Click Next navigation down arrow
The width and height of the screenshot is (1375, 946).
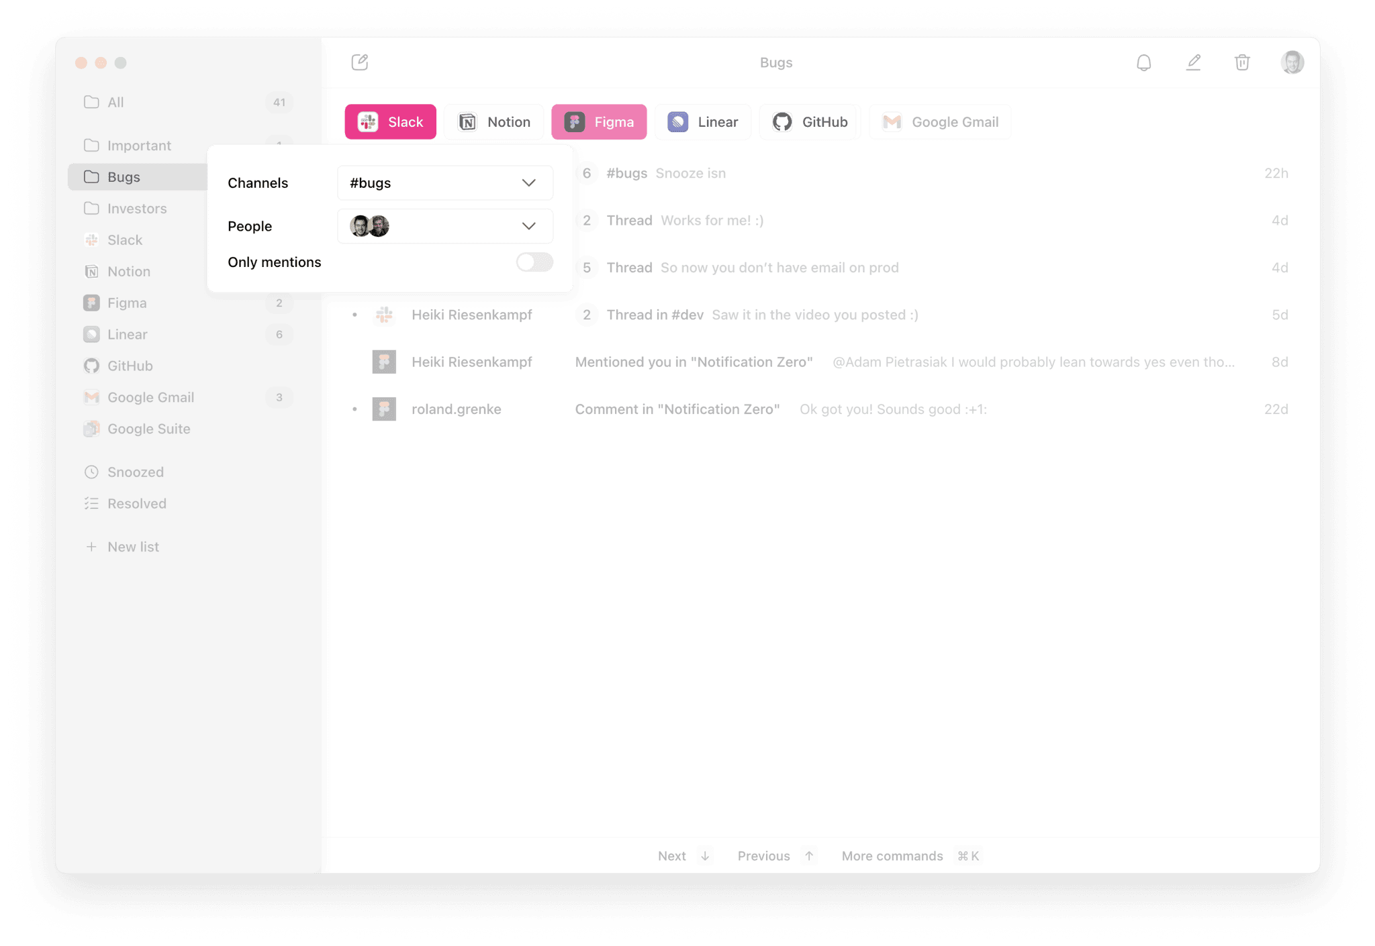click(705, 856)
